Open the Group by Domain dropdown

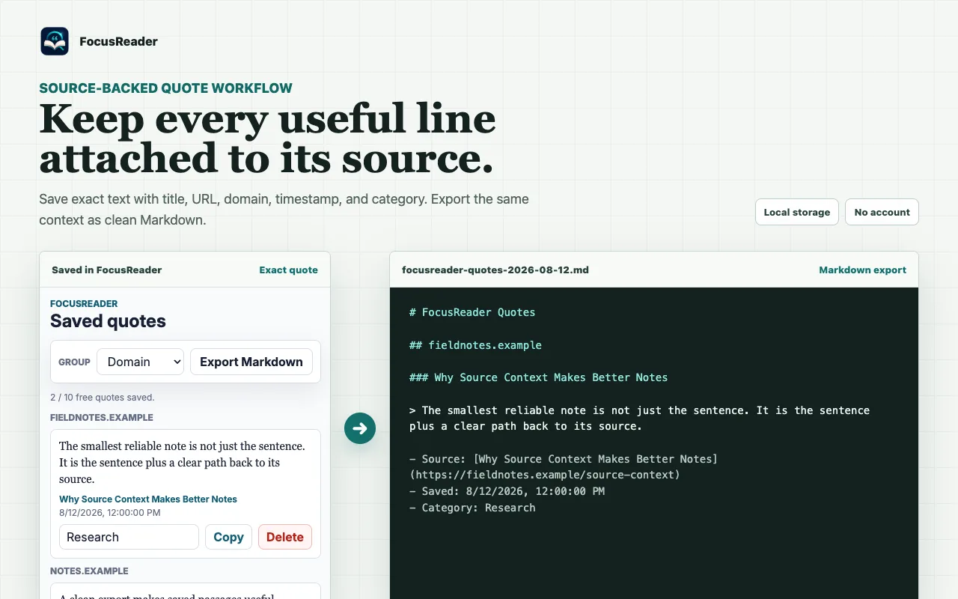(140, 362)
